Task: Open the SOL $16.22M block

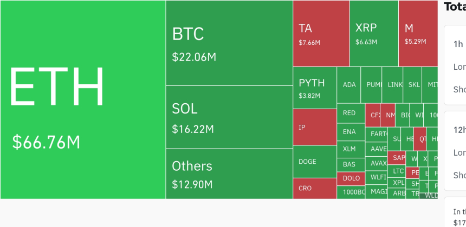Action: click(229, 117)
